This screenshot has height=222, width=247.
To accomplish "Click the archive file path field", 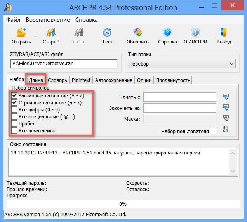I will point(64,64).
